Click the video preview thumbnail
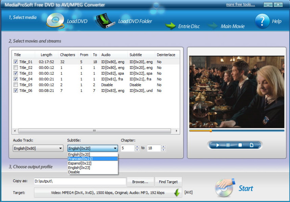The width and height of the screenshot is (290, 202). click(237, 92)
